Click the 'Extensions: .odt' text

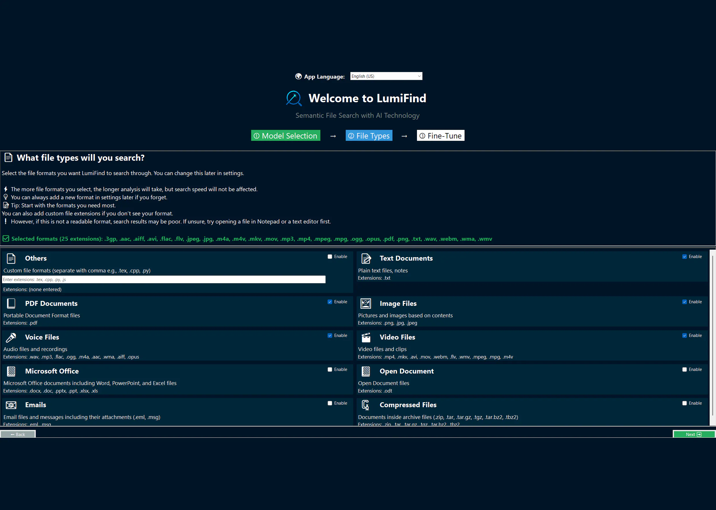coord(375,391)
